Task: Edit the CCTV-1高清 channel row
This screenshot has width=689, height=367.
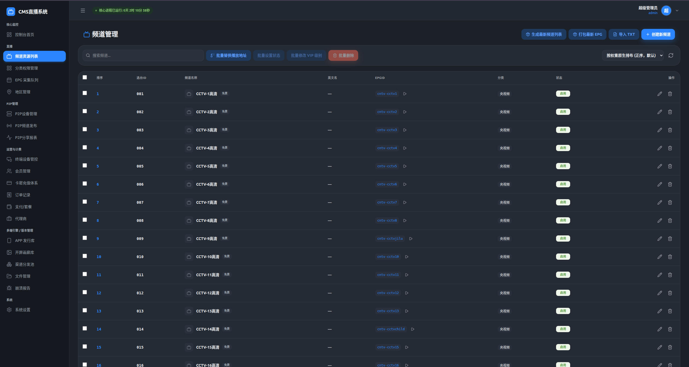Action: click(x=660, y=94)
